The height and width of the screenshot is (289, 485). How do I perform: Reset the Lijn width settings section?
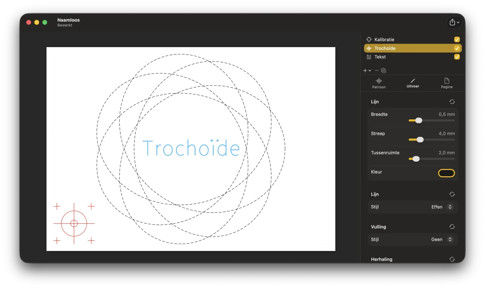452,102
